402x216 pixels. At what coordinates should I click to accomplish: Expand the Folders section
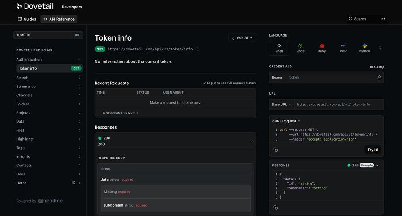(79, 104)
